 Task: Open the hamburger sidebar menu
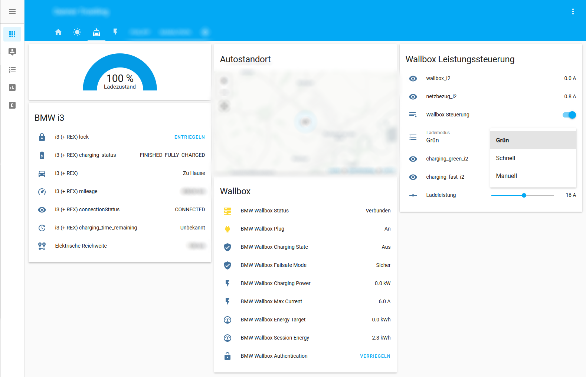click(x=12, y=11)
